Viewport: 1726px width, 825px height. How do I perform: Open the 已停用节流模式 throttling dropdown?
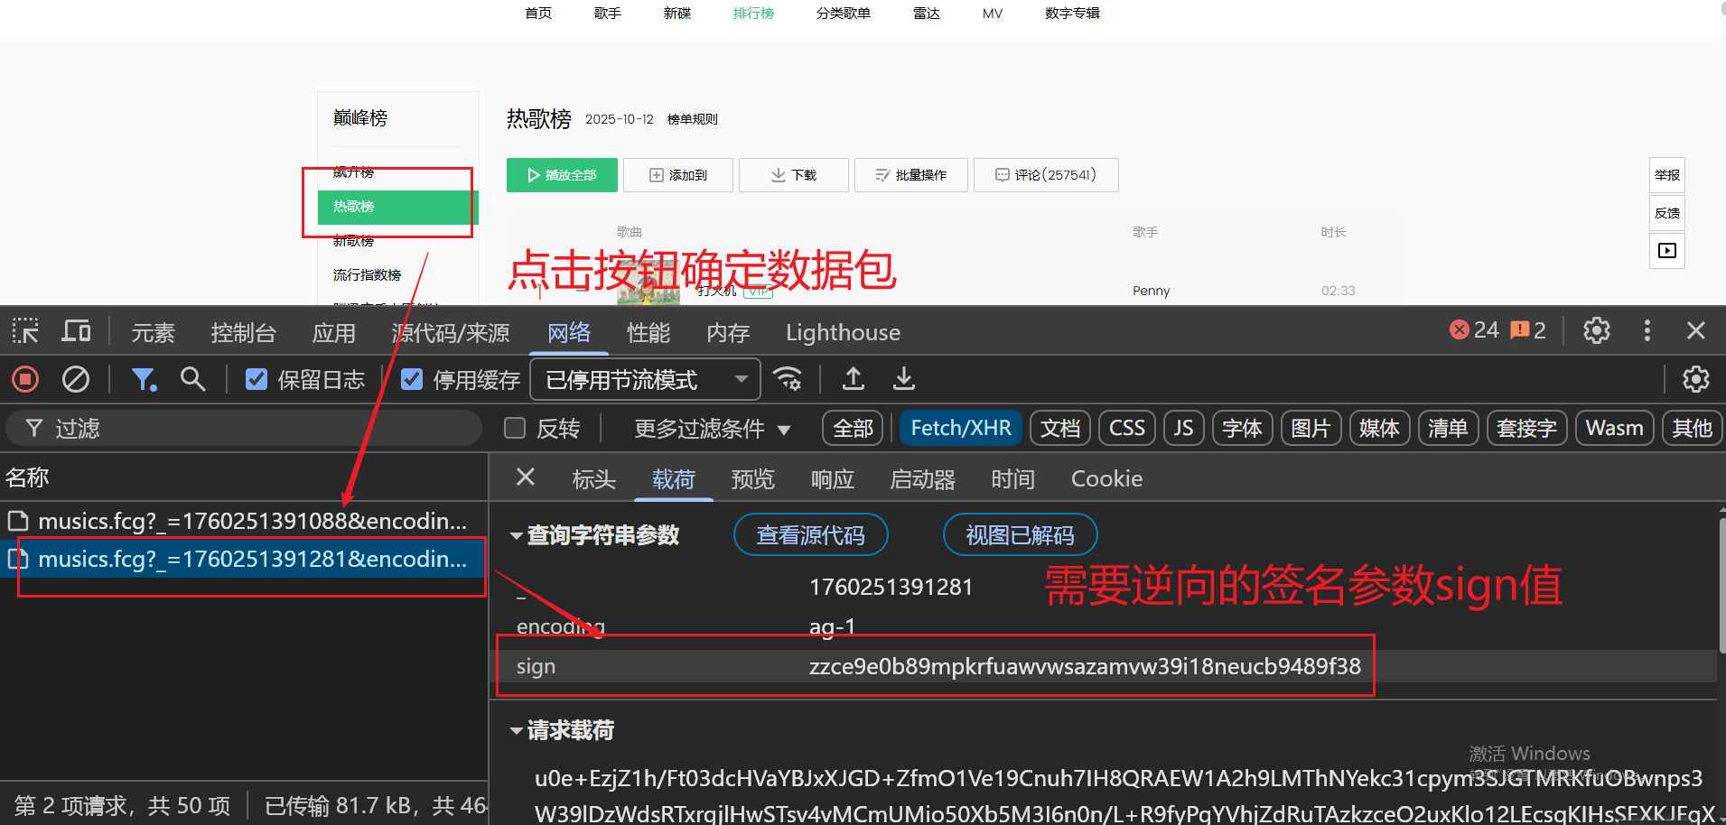[645, 379]
